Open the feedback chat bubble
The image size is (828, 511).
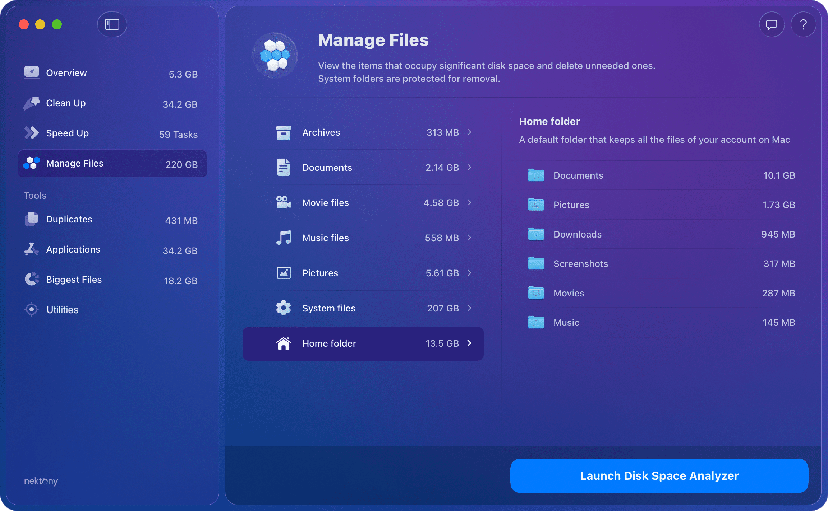pyautogui.click(x=772, y=24)
